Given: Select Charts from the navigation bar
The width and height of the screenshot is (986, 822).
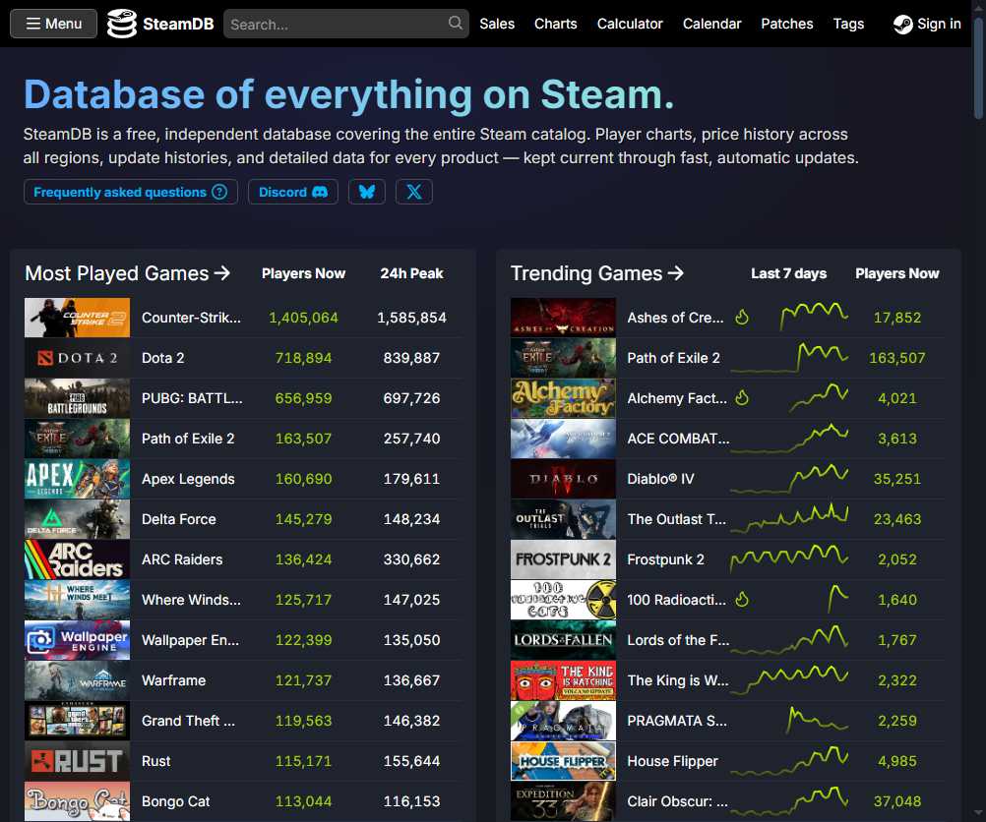Looking at the screenshot, I should 555,24.
